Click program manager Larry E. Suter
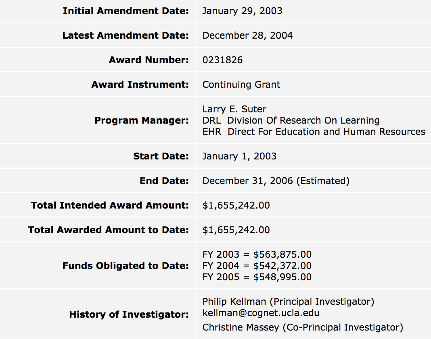The width and height of the screenshot is (431, 339). click(x=234, y=109)
